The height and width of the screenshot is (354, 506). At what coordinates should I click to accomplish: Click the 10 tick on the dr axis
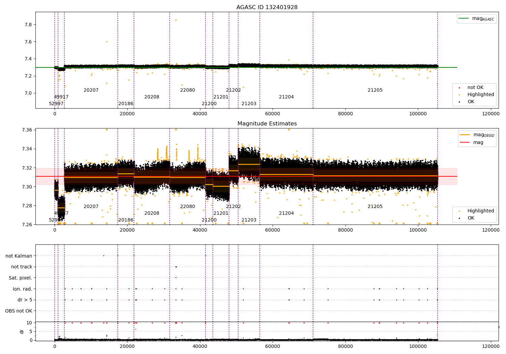coord(29,323)
